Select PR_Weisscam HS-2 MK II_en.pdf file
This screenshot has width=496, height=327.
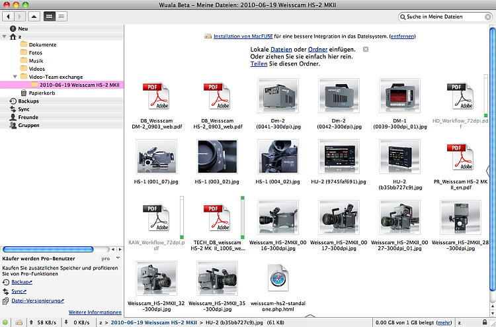pyautogui.click(x=460, y=156)
